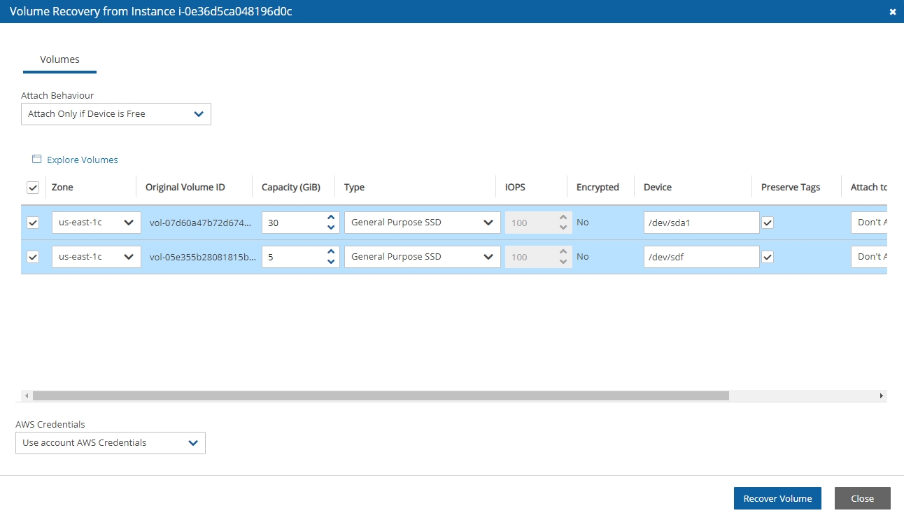Click right arrow of horizontal scrollbar
The height and width of the screenshot is (520, 904).
pyautogui.click(x=881, y=396)
